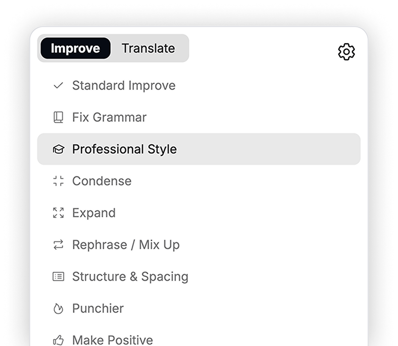Screen dimensions: 398x346
Task: Choose the Standard Improve option
Action: [x=124, y=85]
